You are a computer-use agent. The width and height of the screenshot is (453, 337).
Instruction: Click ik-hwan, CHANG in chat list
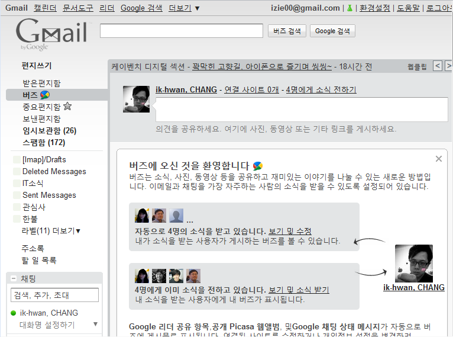tap(49, 313)
